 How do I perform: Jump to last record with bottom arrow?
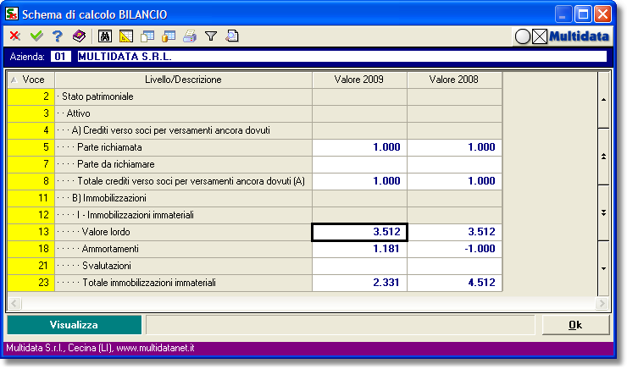click(x=603, y=268)
